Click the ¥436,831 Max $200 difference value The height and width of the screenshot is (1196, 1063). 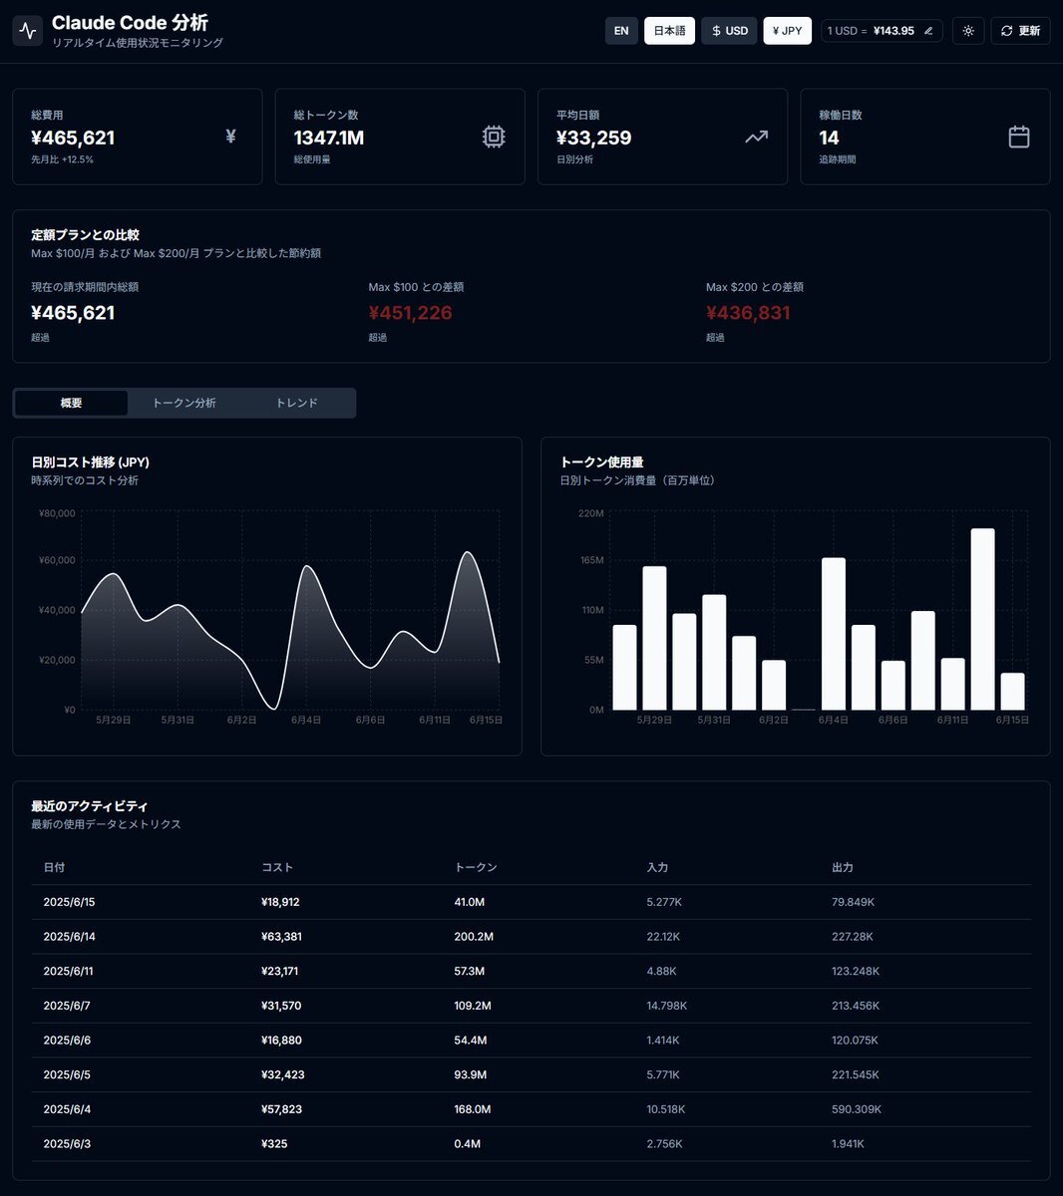click(748, 313)
